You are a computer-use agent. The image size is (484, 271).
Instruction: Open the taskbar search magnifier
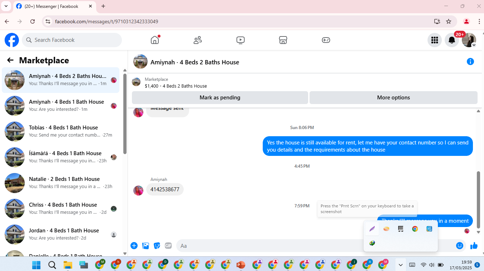(x=52, y=265)
